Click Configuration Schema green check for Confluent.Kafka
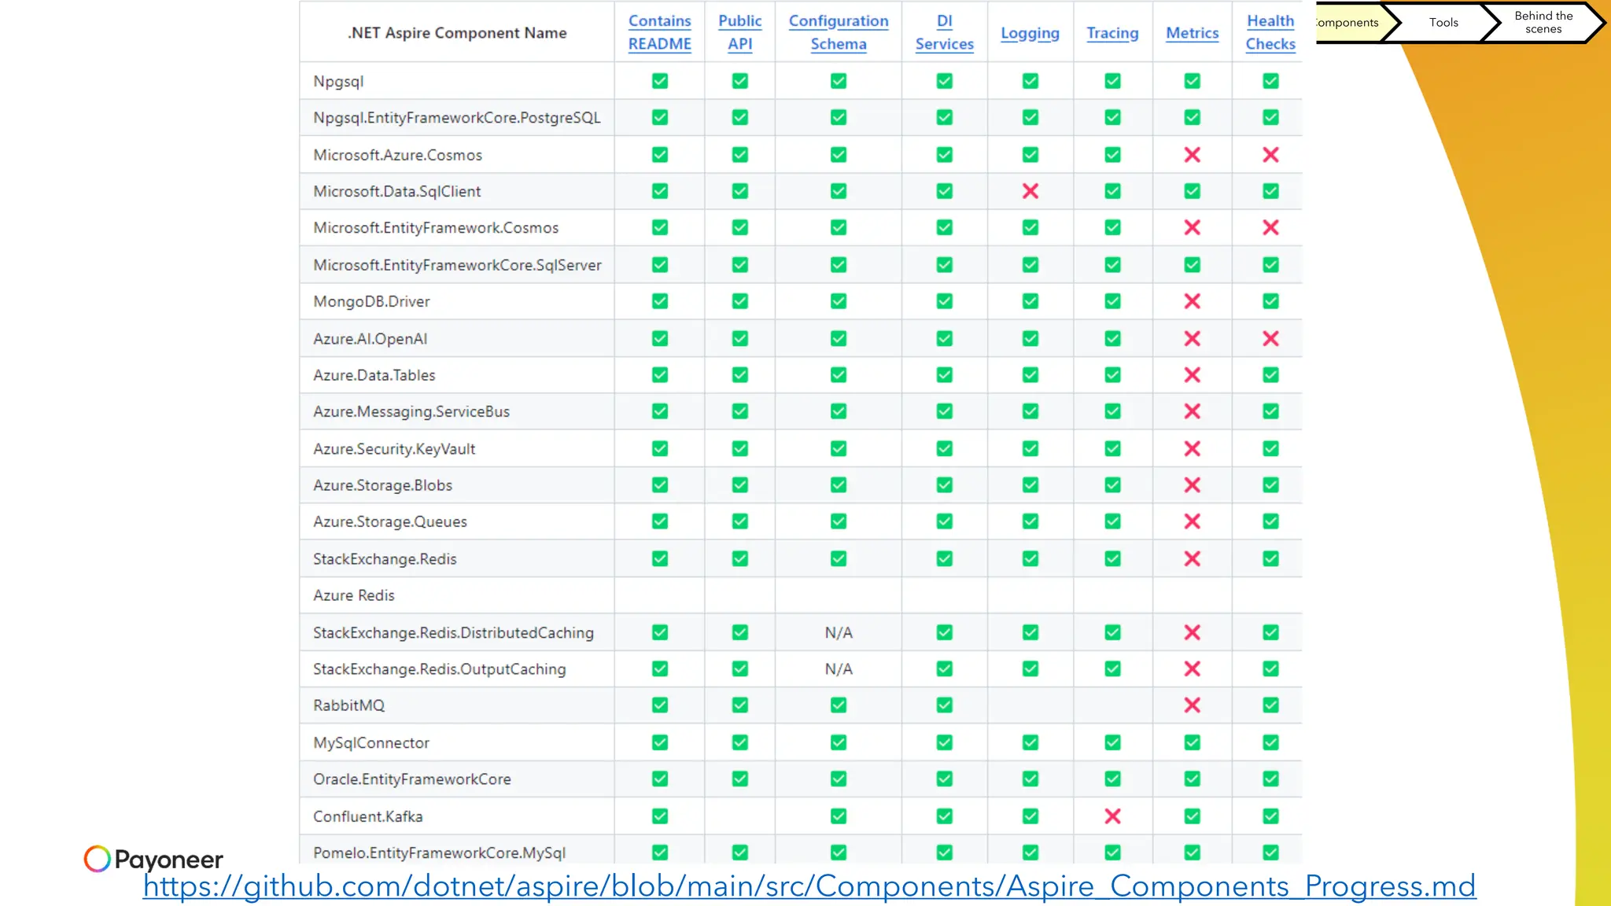 (839, 816)
